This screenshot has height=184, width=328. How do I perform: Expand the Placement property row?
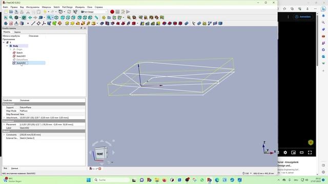point(4,125)
